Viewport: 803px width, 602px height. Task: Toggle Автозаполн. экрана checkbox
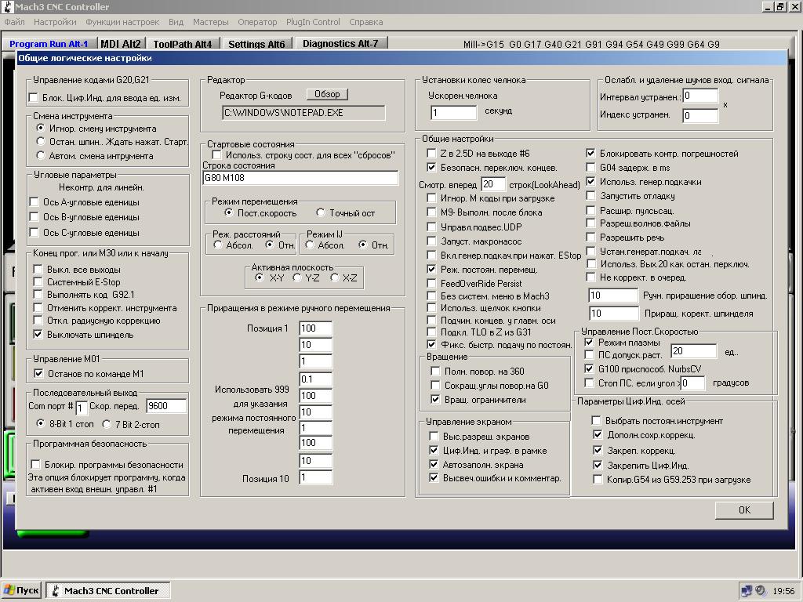[x=434, y=464]
